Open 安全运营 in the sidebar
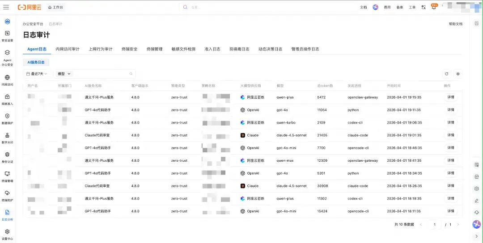The width and height of the screenshot is (483, 243). 8,36
